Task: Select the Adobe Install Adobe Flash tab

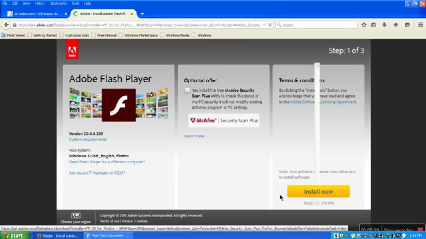Action: [x=103, y=14]
